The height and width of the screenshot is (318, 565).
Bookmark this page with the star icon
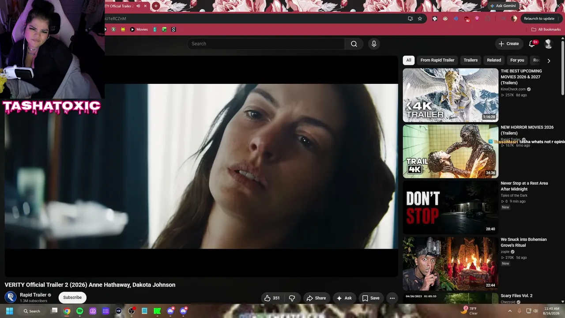[420, 19]
